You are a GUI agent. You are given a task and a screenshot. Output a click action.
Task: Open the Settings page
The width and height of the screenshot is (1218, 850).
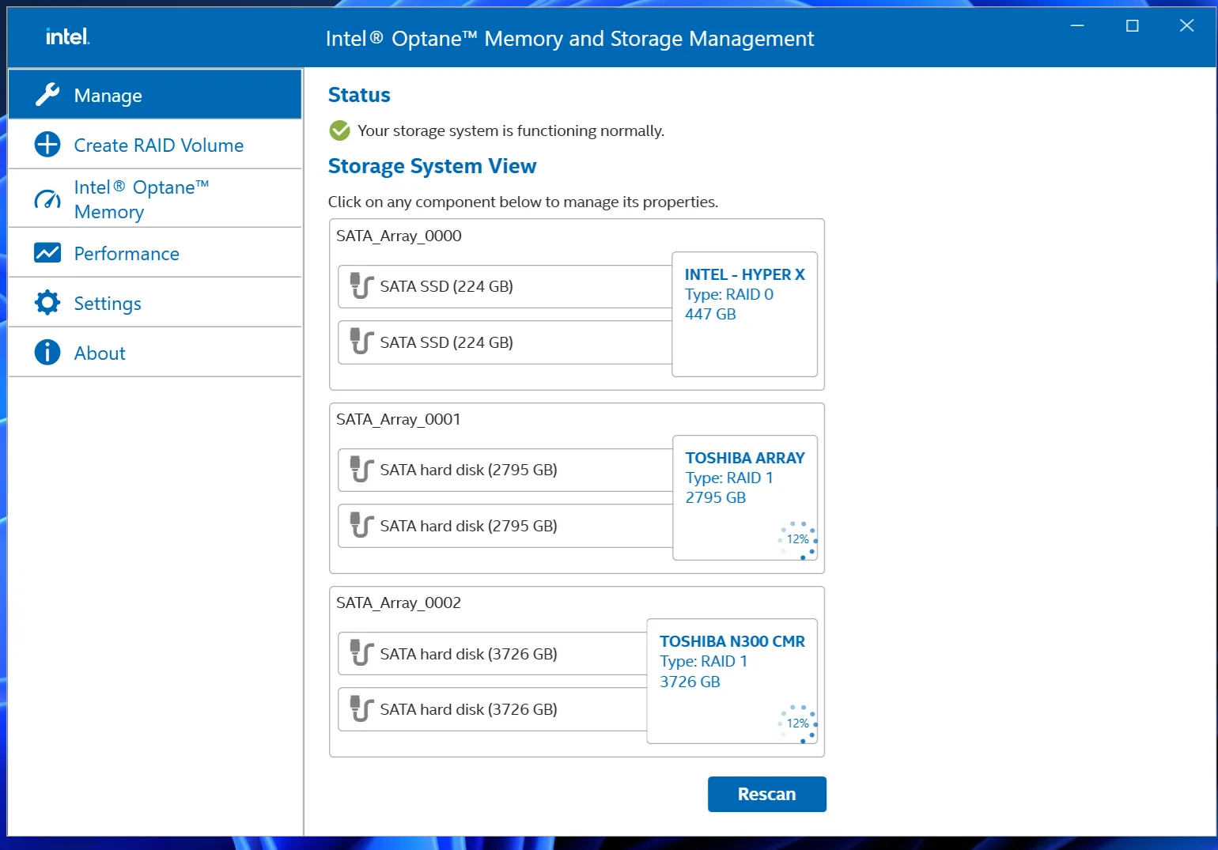coord(155,303)
